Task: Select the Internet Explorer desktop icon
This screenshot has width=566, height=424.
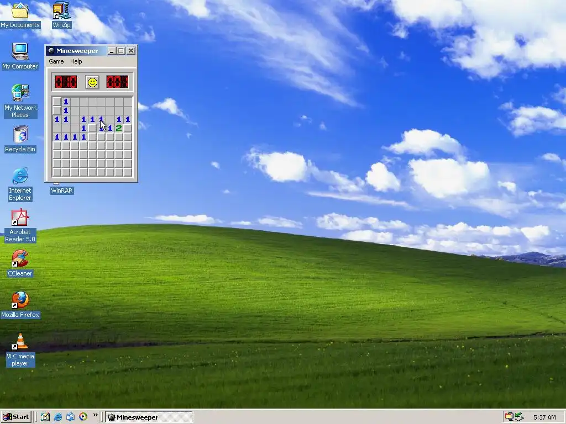Action: (20, 184)
